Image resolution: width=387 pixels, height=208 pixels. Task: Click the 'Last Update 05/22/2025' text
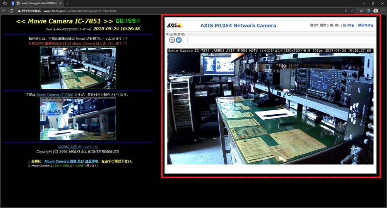[x=68, y=29]
